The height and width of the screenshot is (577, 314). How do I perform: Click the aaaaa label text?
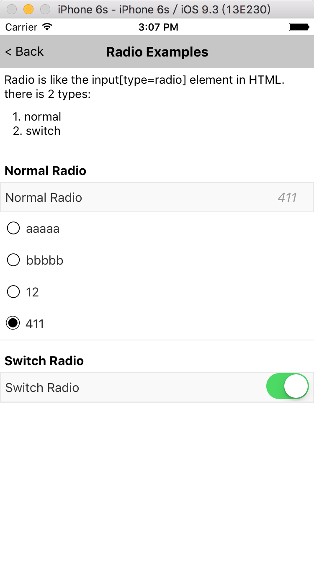(43, 229)
